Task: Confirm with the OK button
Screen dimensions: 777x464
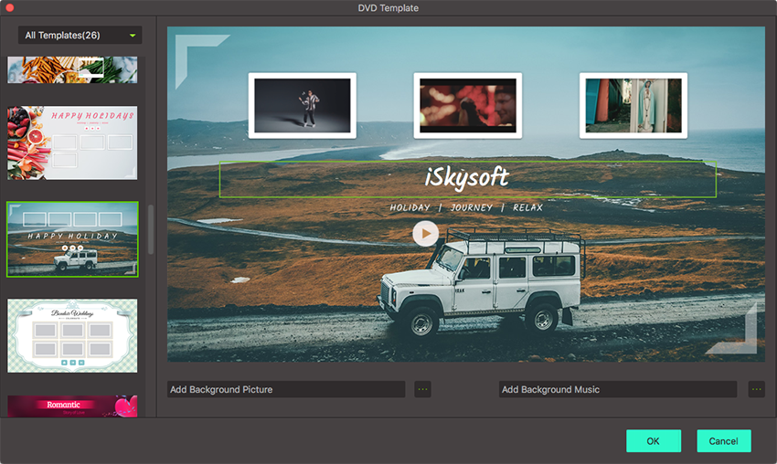Action: click(x=653, y=441)
